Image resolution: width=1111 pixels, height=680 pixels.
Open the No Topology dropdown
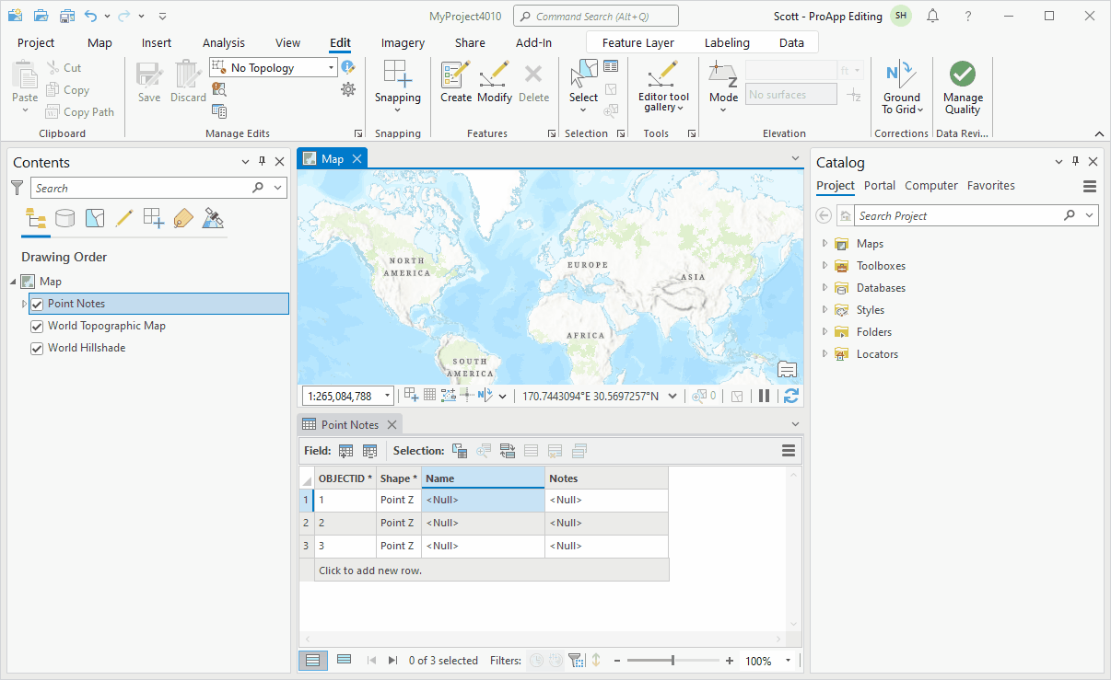(331, 67)
